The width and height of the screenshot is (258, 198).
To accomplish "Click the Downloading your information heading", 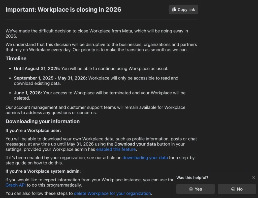I will tap(42, 121).
